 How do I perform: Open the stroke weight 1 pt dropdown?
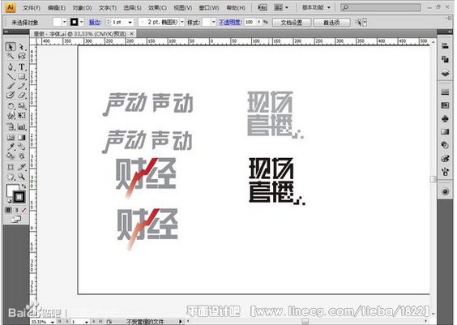point(130,22)
